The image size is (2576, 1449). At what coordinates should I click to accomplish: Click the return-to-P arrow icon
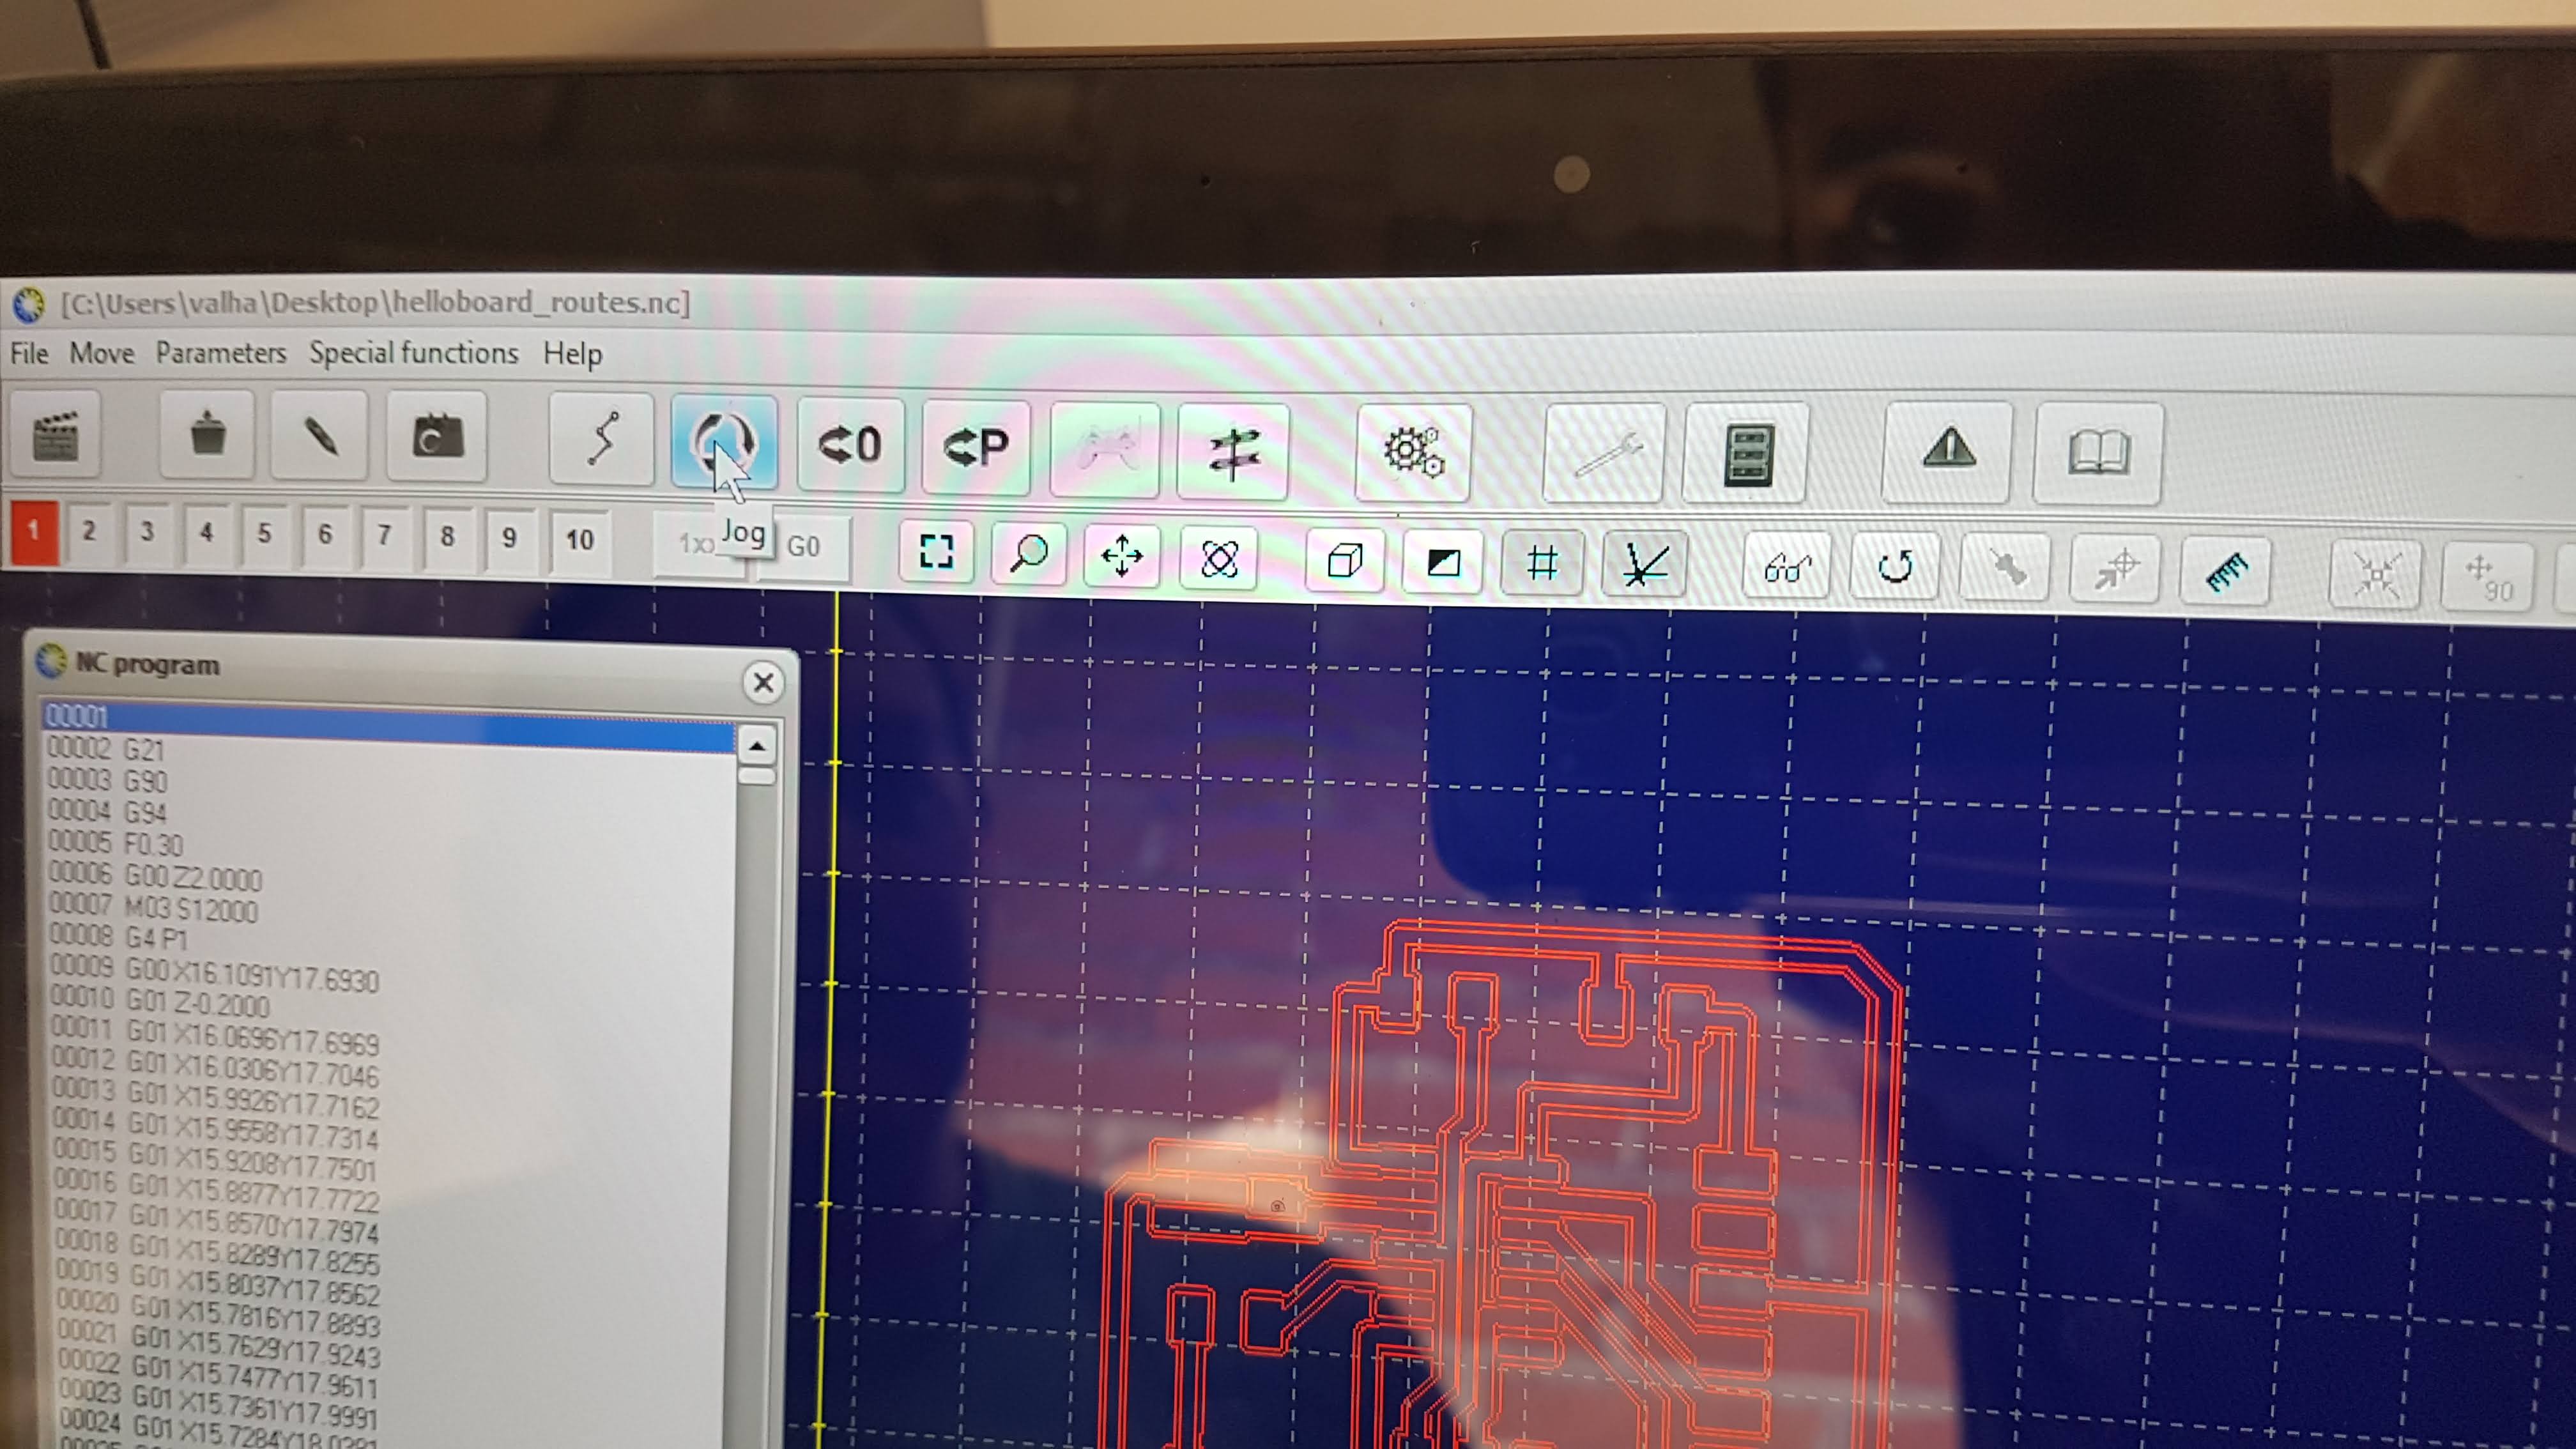(x=976, y=447)
